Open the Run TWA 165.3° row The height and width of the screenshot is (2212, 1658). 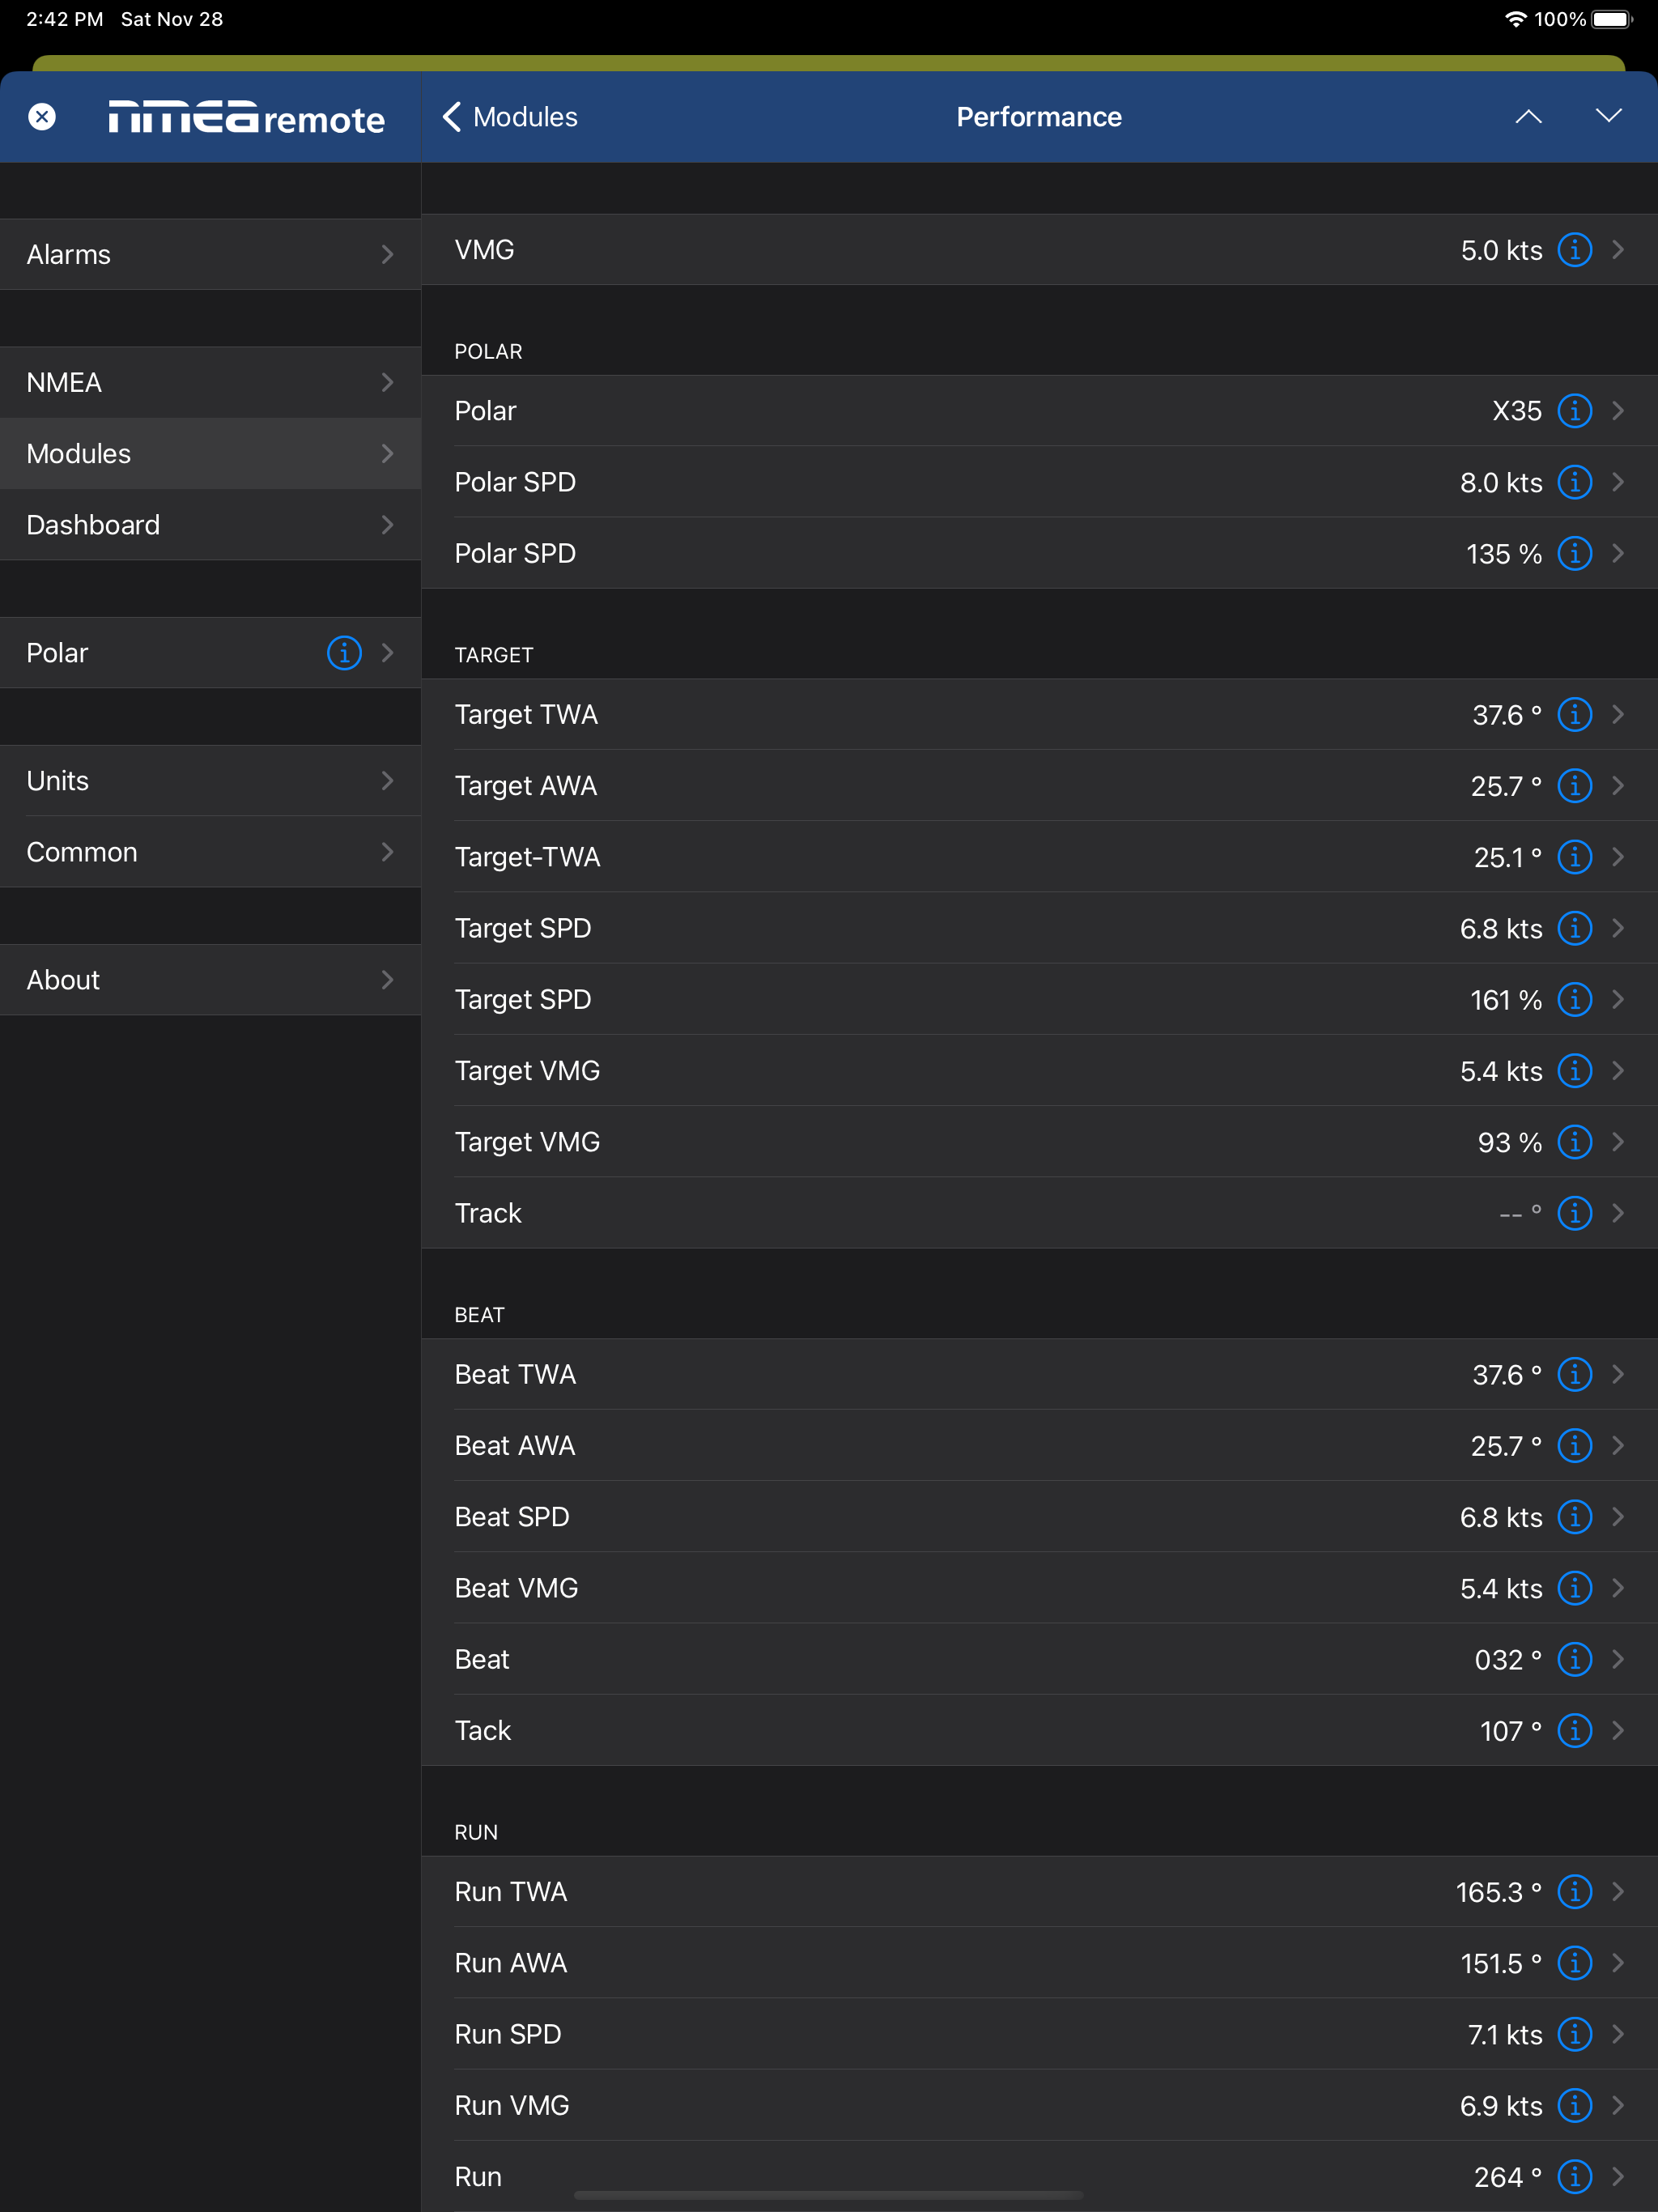tap(1000, 1892)
